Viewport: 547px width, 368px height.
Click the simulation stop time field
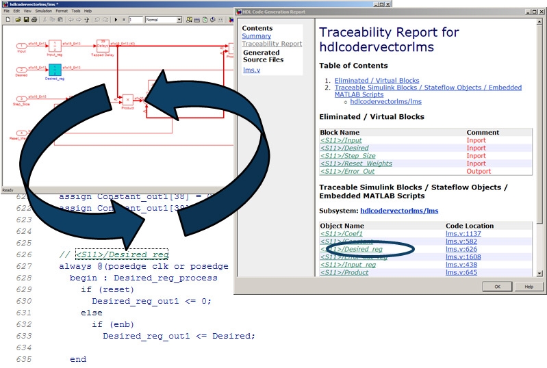(x=134, y=20)
